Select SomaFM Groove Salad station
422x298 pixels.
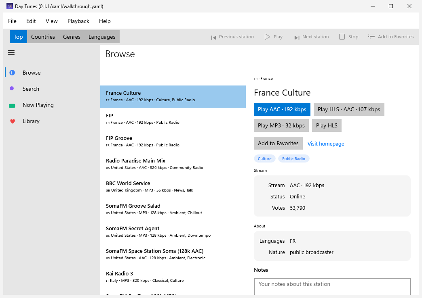tap(173, 209)
